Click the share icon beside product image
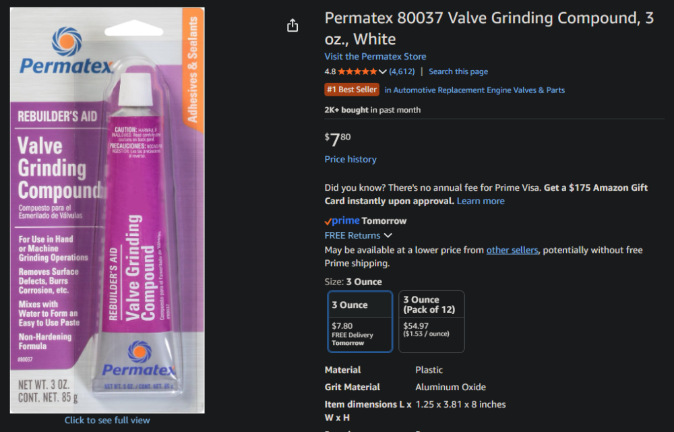Screen dimensions: 674x432 coord(292,26)
